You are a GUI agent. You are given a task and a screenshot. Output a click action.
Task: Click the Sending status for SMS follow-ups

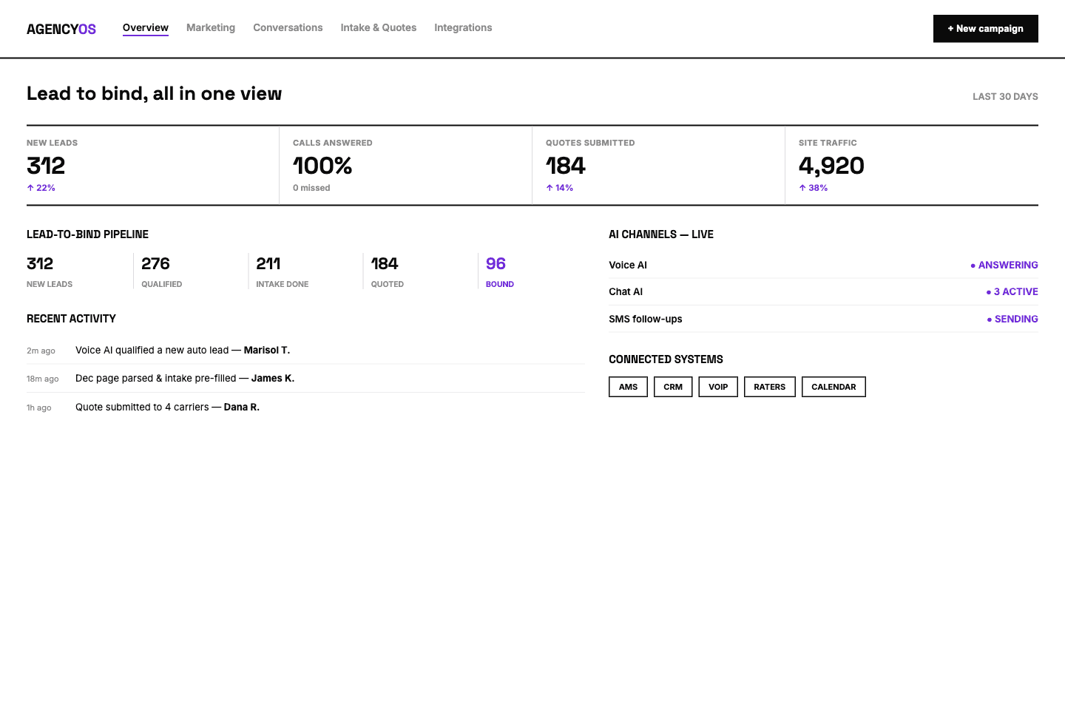(x=1012, y=319)
